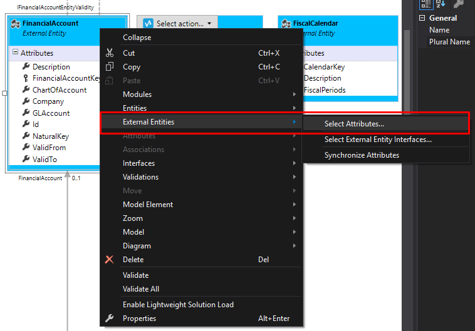Click the wrench icon beside ChartOfAccount
This screenshot has width=475, height=331.
point(26,89)
